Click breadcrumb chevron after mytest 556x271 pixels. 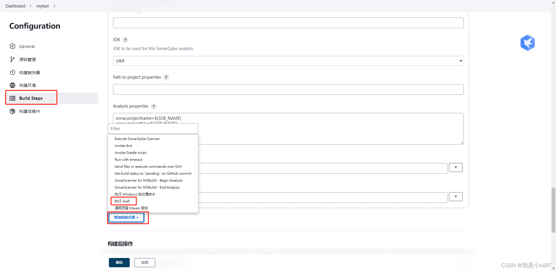(54, 6)
